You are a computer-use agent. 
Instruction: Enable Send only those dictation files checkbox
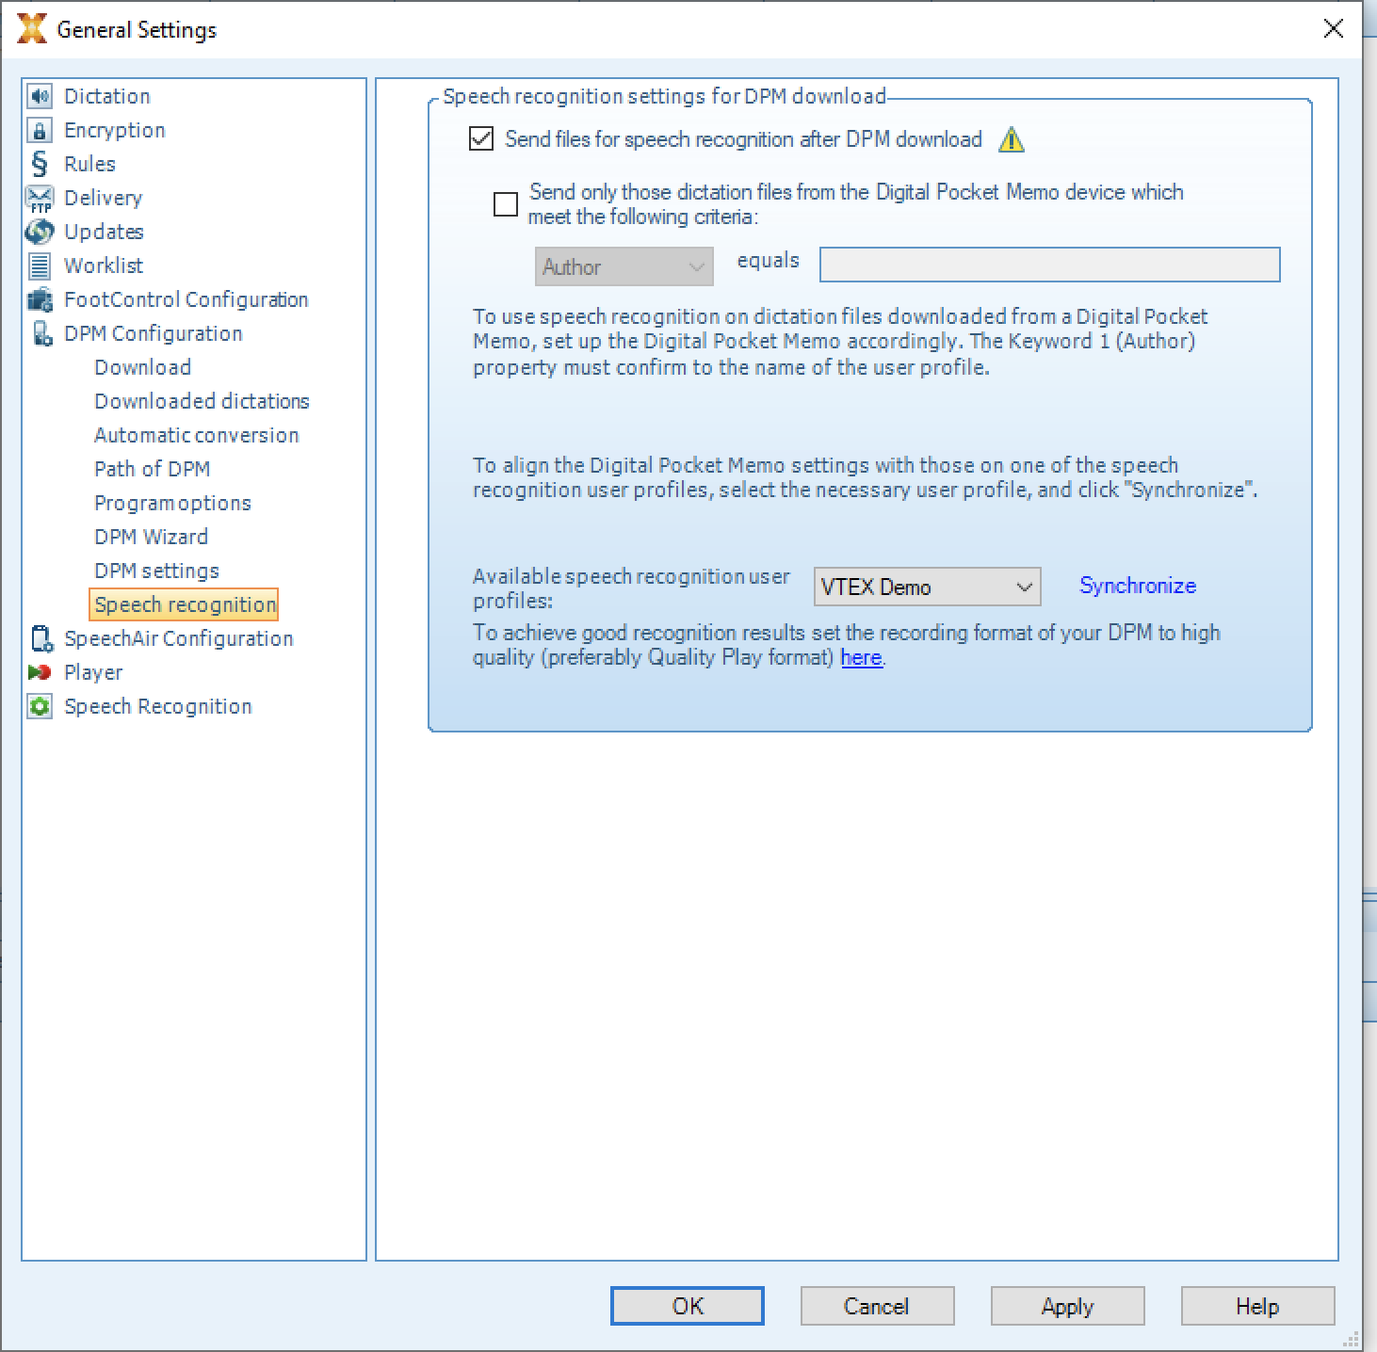click(506, 204)
